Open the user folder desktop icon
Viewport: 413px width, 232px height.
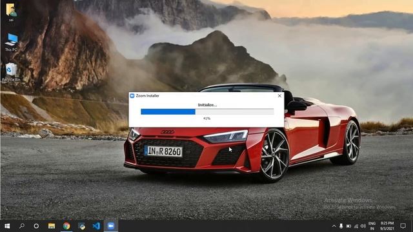[11, 12]
